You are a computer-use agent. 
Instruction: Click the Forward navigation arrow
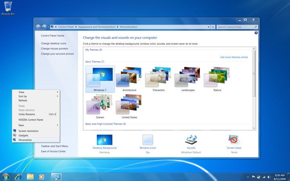[44, 27]
